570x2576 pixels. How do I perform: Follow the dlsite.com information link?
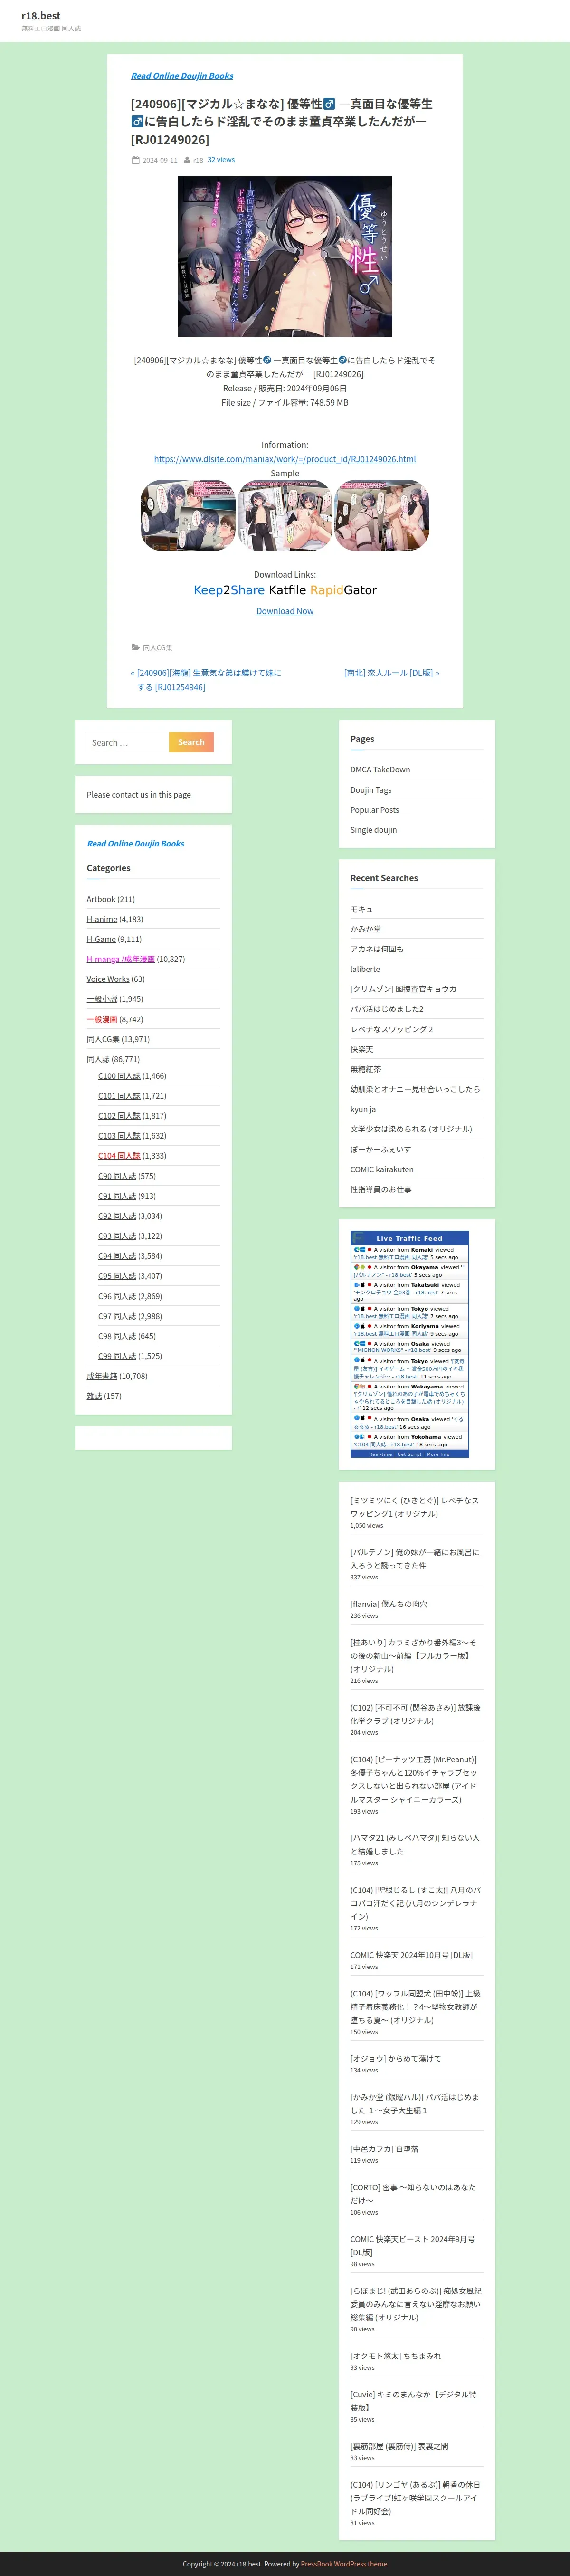click(x=285, y=459)
